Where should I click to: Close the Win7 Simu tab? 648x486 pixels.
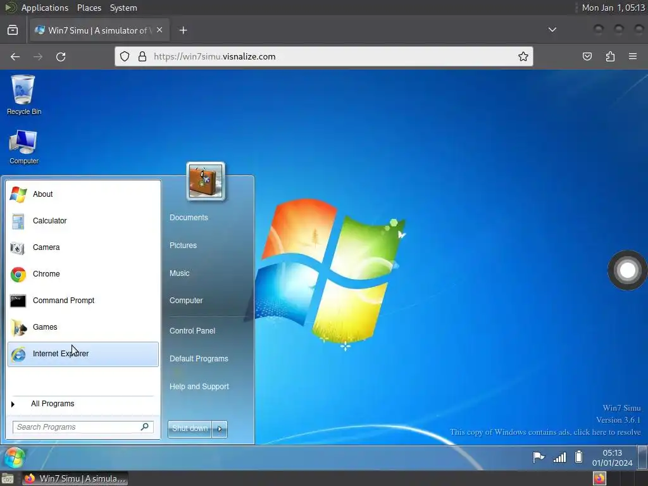point(159,30)
